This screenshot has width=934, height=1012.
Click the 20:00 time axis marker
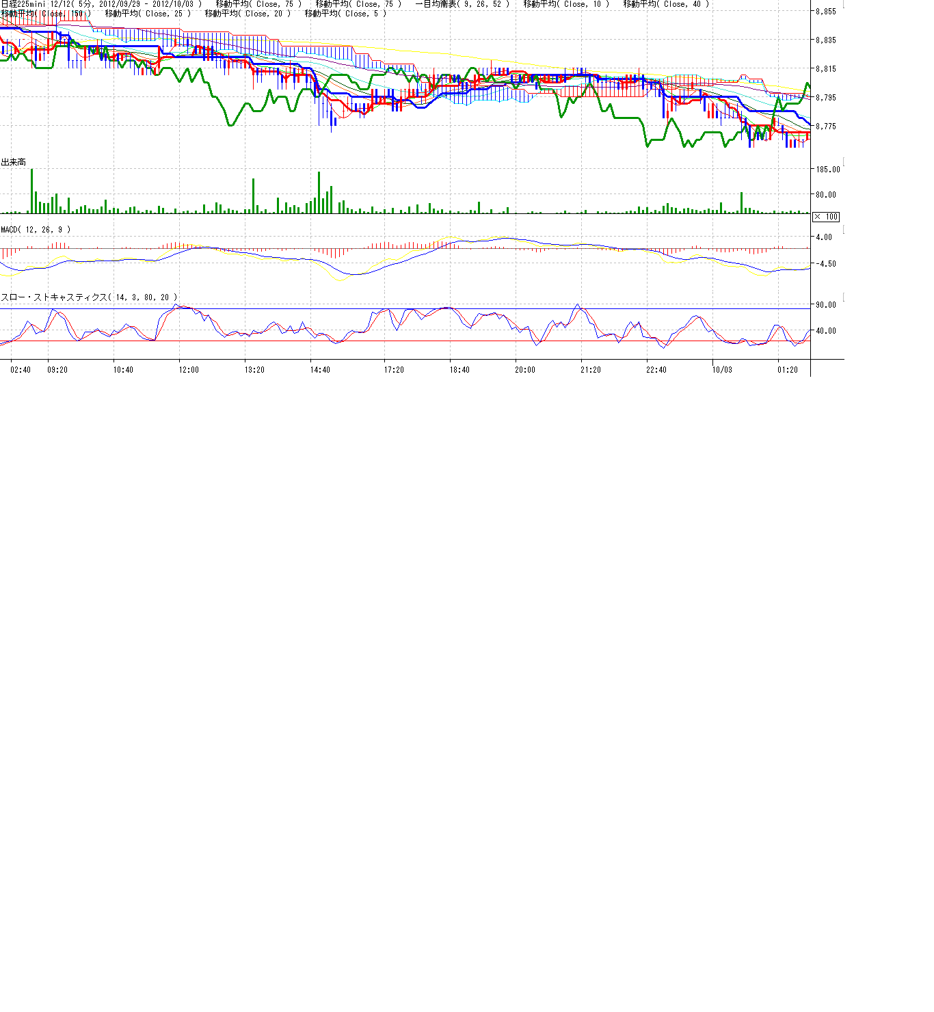tap(525, 370)
